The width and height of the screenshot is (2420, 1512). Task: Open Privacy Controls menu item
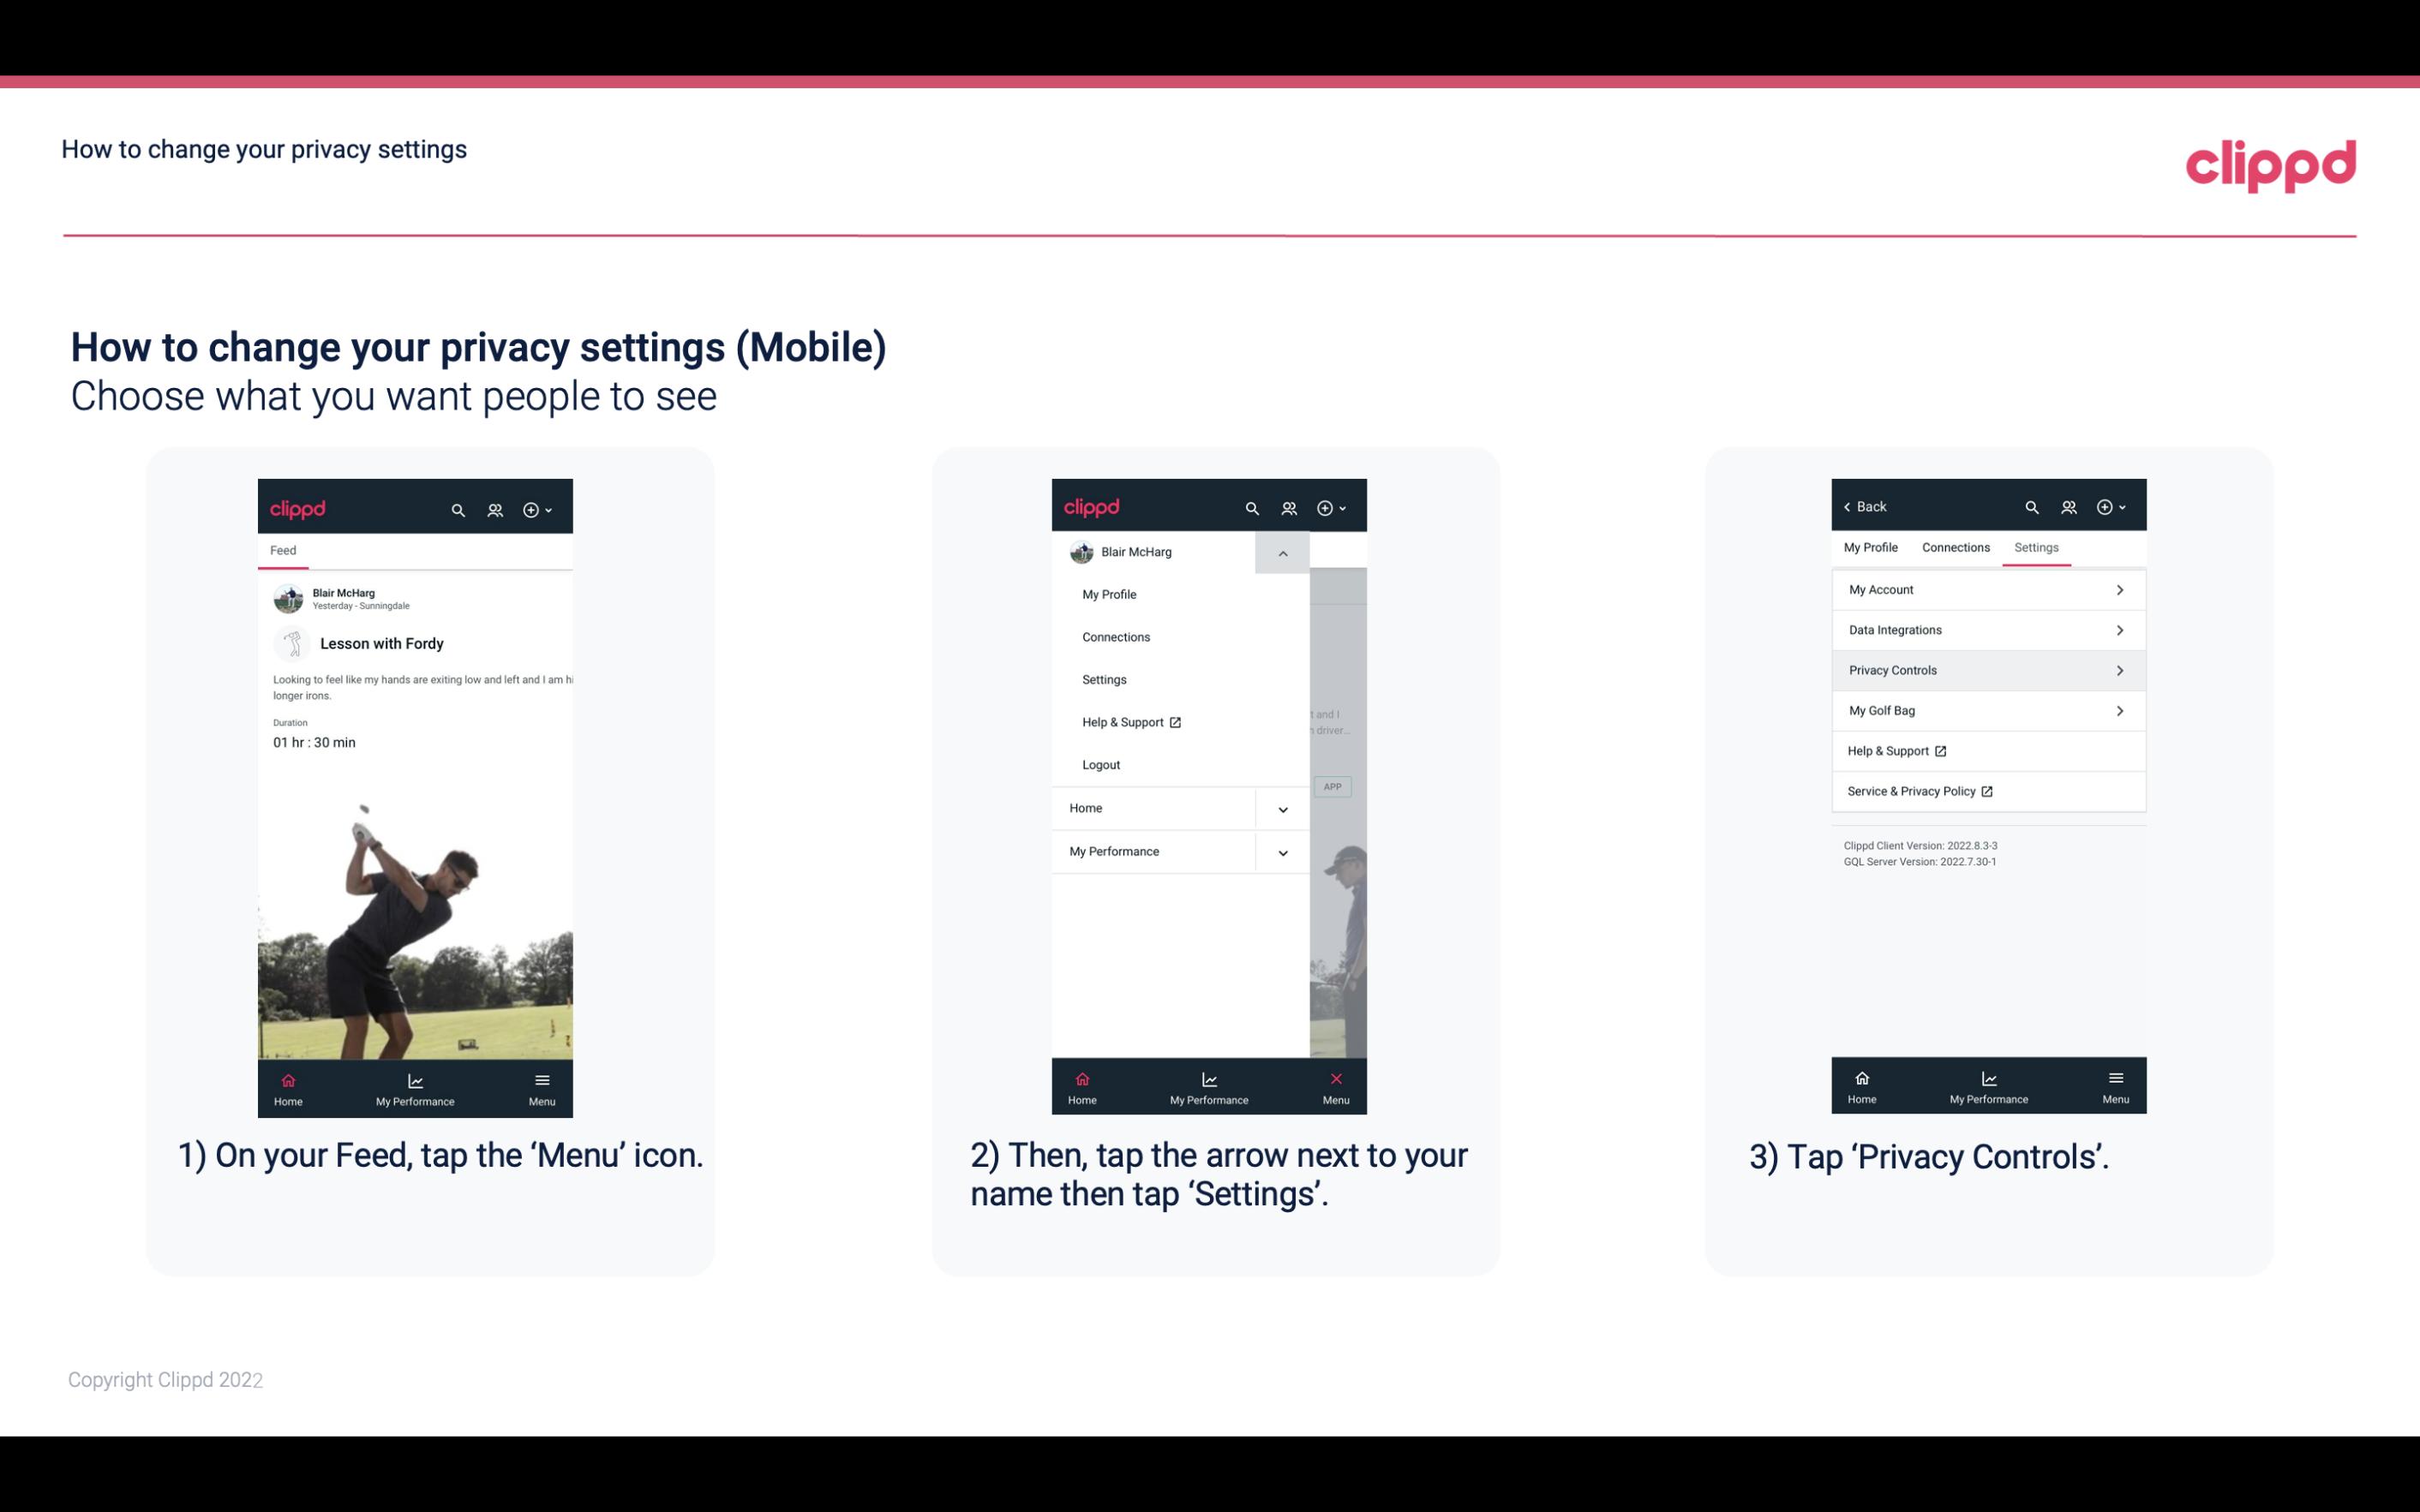point(1986,669)
